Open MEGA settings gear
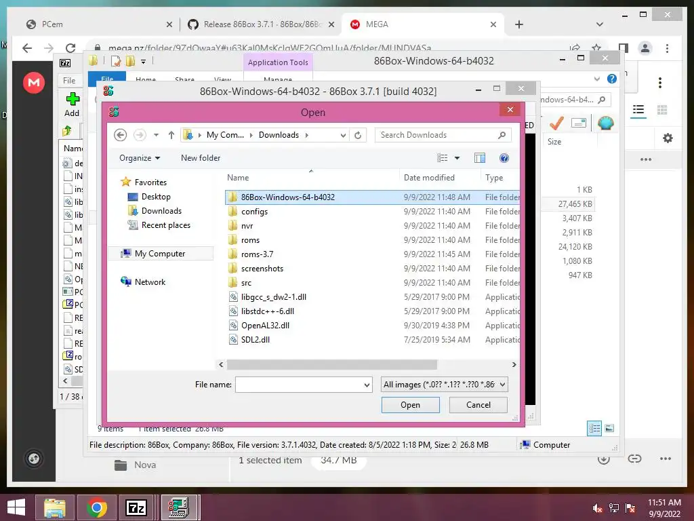Image resolution: width=694 pixels, height=521 pixels. (x=668, y=138)
